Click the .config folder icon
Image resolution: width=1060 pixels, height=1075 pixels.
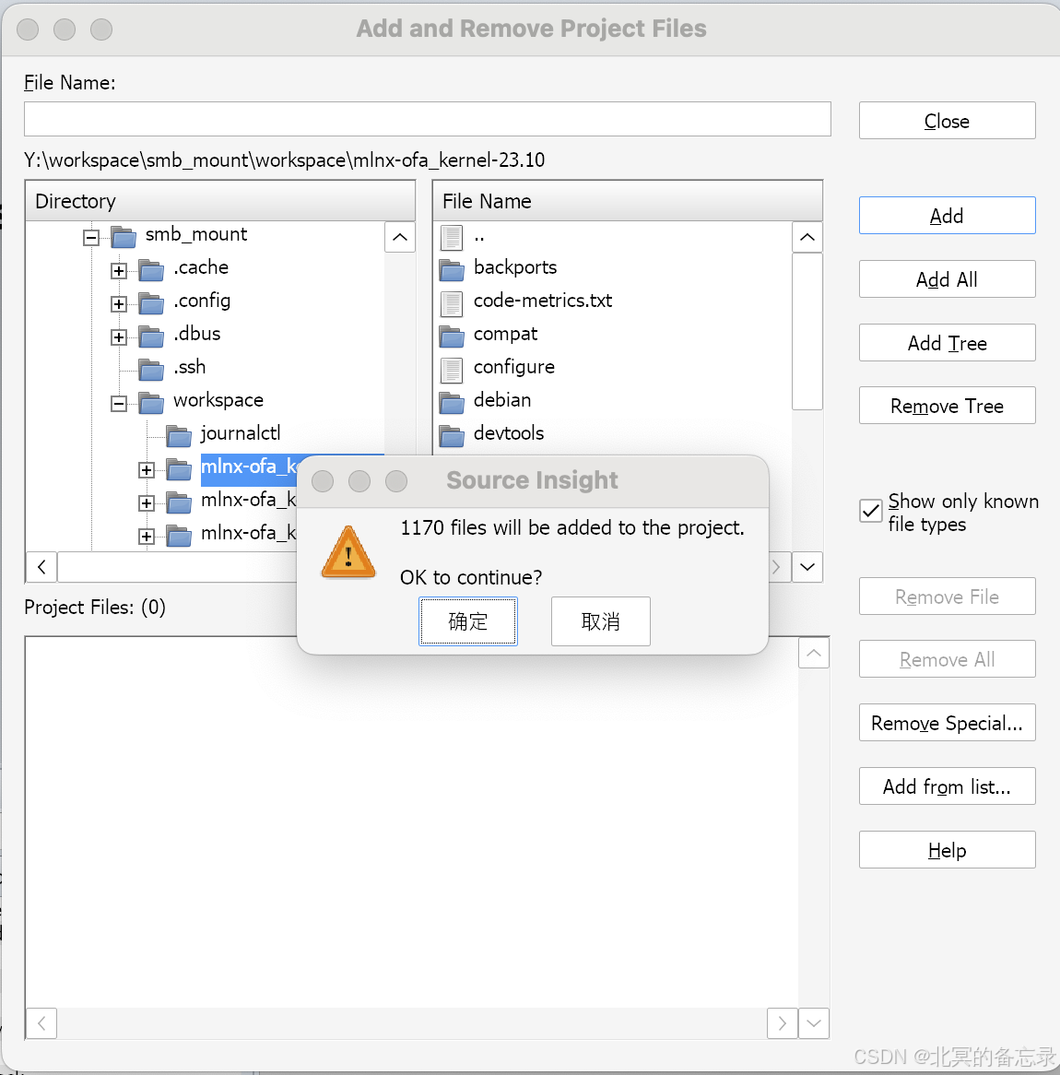coord(151,303)
